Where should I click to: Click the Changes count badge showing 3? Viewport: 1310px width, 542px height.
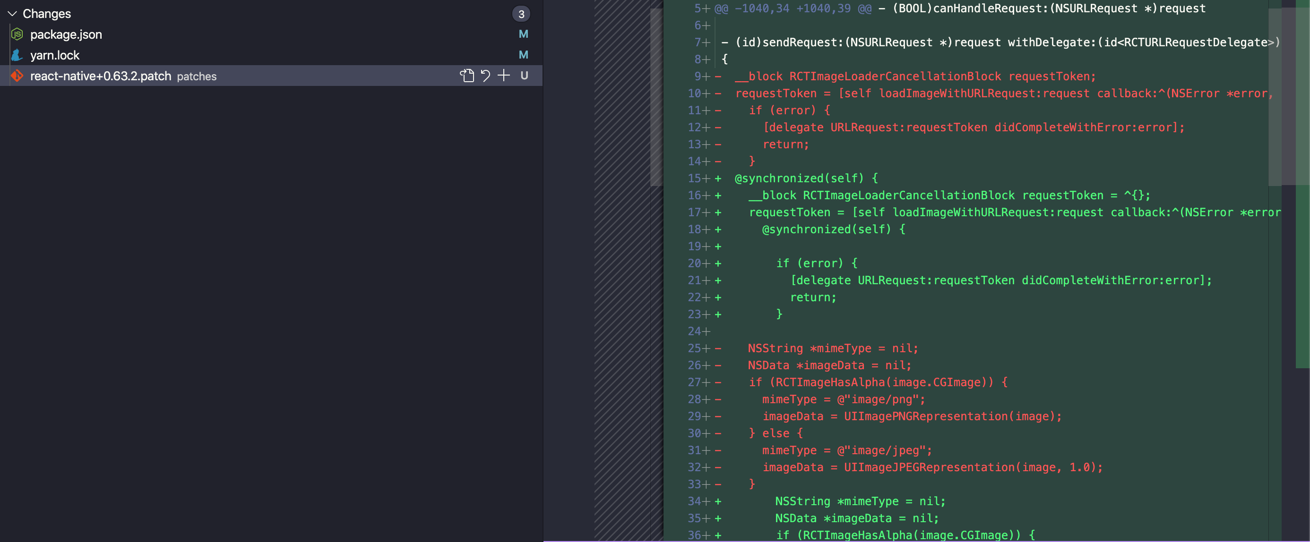click(521, 14)
